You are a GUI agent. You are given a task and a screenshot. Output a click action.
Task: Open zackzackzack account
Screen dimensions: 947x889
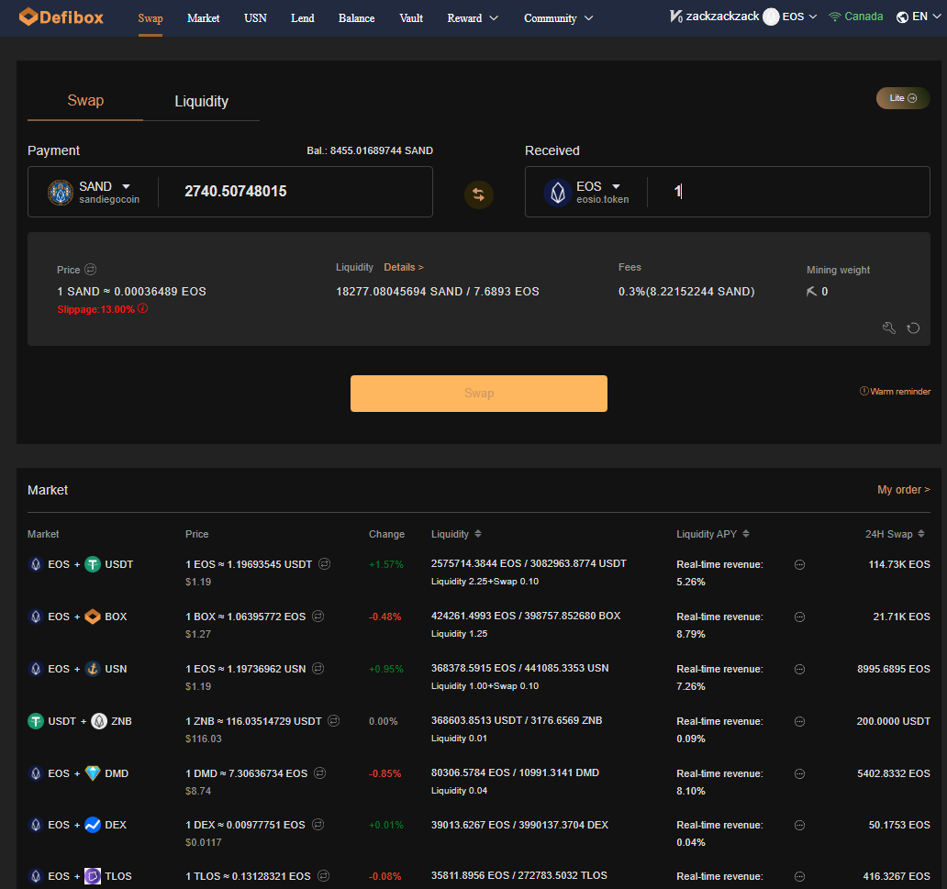(x=722, y=17)
